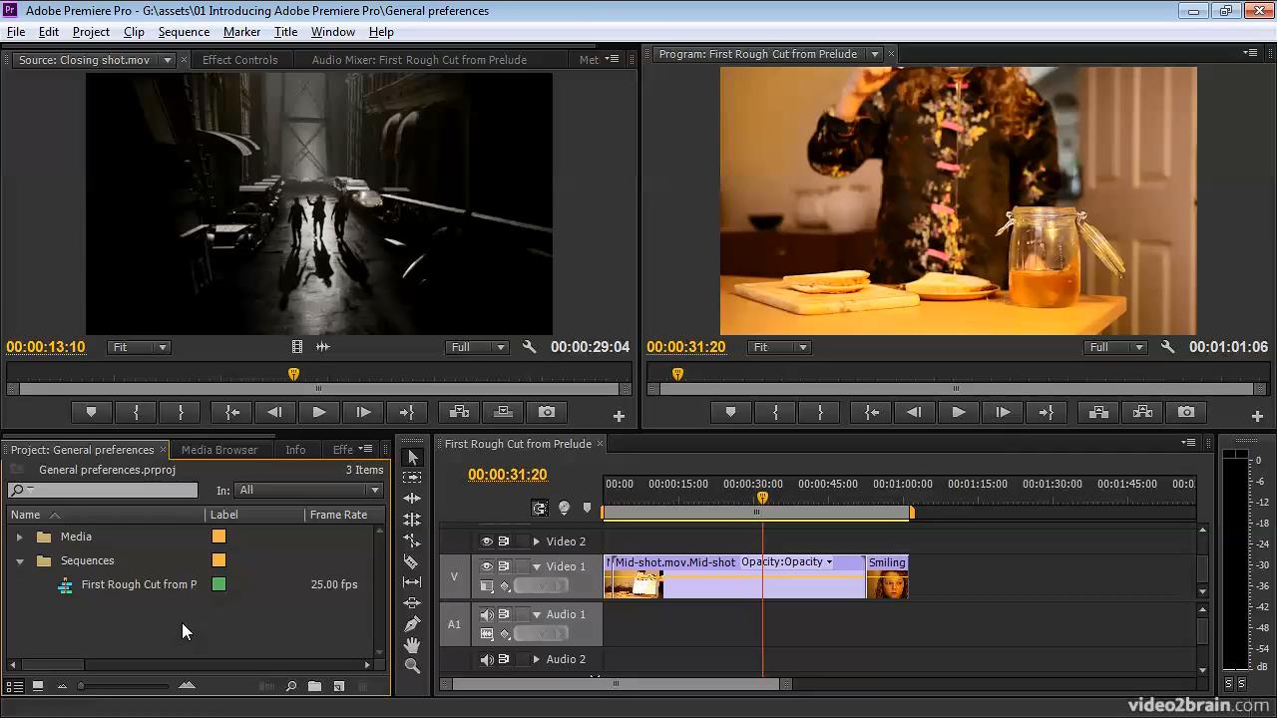This screenshot has width=1277, height=718.
Task: Toggle sync lock for Audio 1
Action: coord(504,614)
